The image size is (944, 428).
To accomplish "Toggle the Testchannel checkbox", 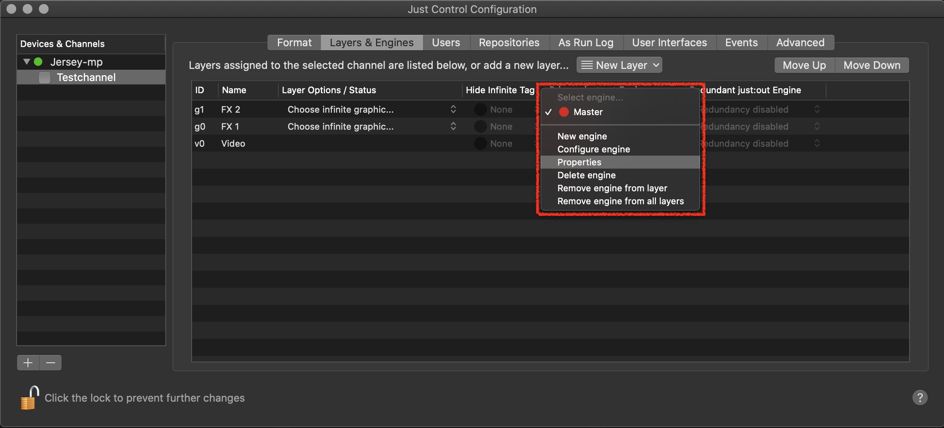I will [45, 77].
